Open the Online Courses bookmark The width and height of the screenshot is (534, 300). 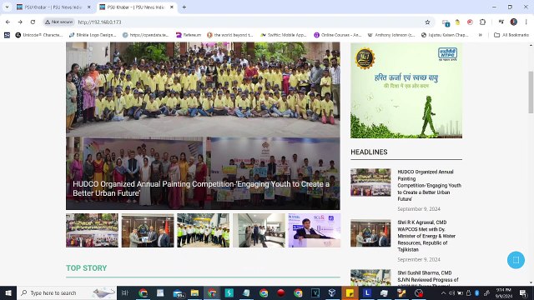[x=337, y=35]
